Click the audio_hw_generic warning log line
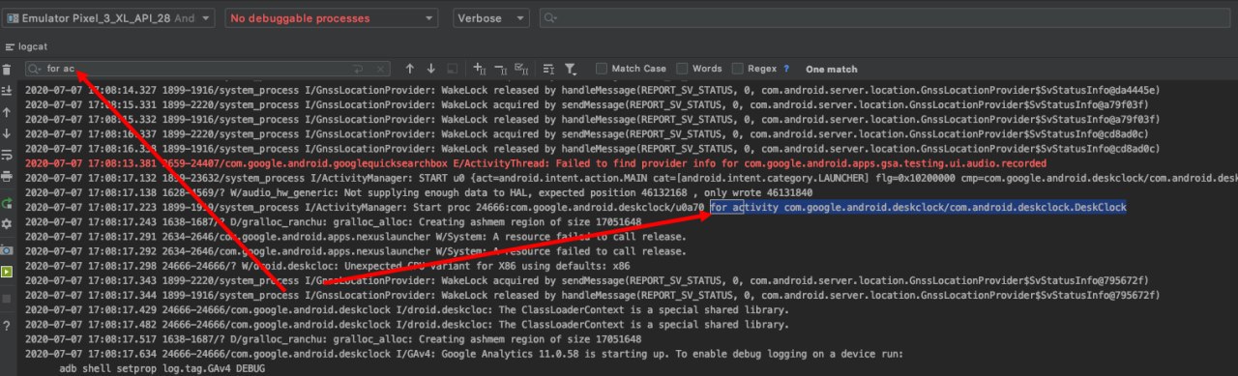The height and width of the screenshot is (376, 1238). 419,193
